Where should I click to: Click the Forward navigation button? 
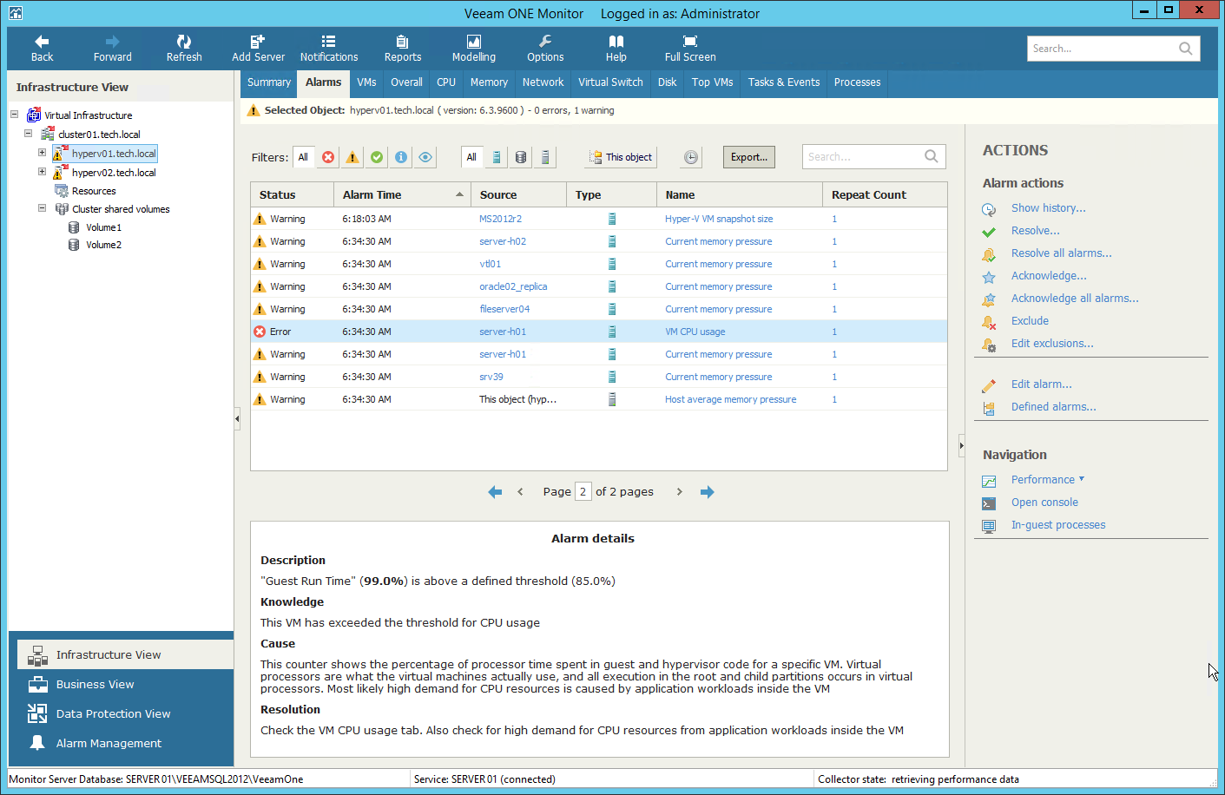[x=113, y=49]
